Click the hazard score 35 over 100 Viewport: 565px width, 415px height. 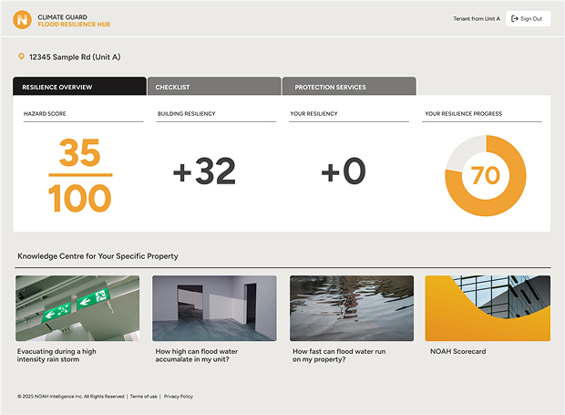[x=80, y=175]
